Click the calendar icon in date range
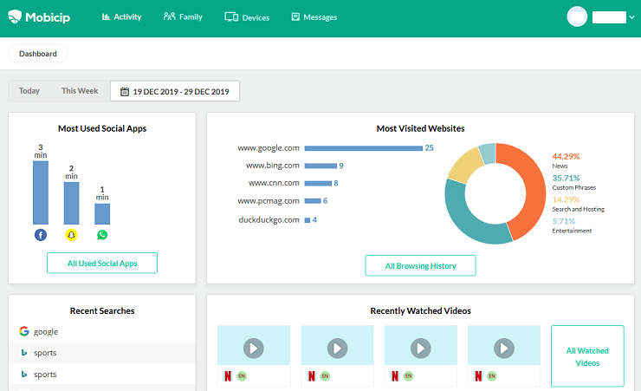The height and width of the screenshot is (391, 641). coord(125,91)
